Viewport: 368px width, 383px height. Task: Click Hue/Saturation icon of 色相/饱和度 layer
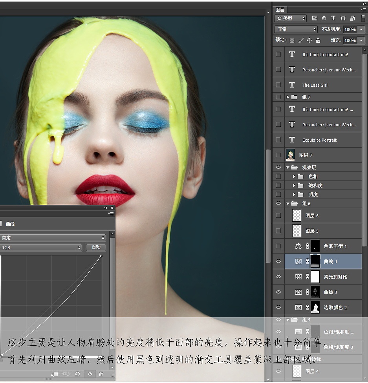click(x=298, y=332)
